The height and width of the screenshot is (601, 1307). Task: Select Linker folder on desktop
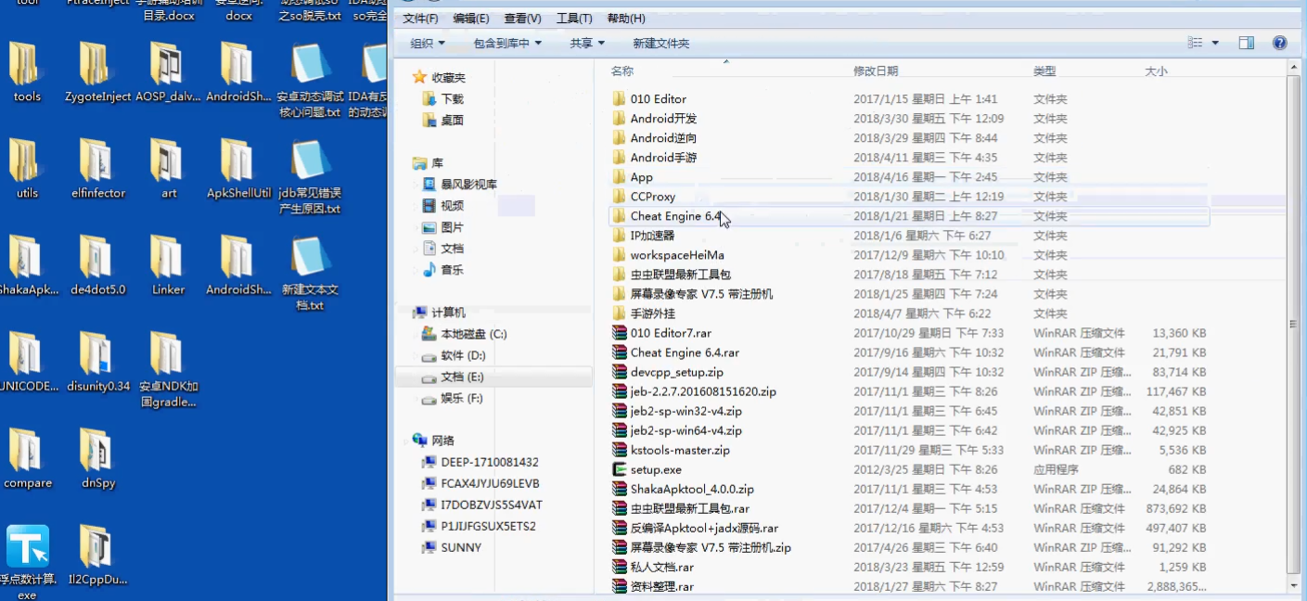coord(168,266)
